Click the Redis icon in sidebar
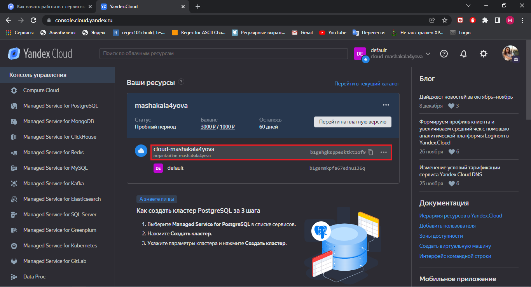This screenshot has height=287, width=531. pyautogui.click(x=14, y=153)
